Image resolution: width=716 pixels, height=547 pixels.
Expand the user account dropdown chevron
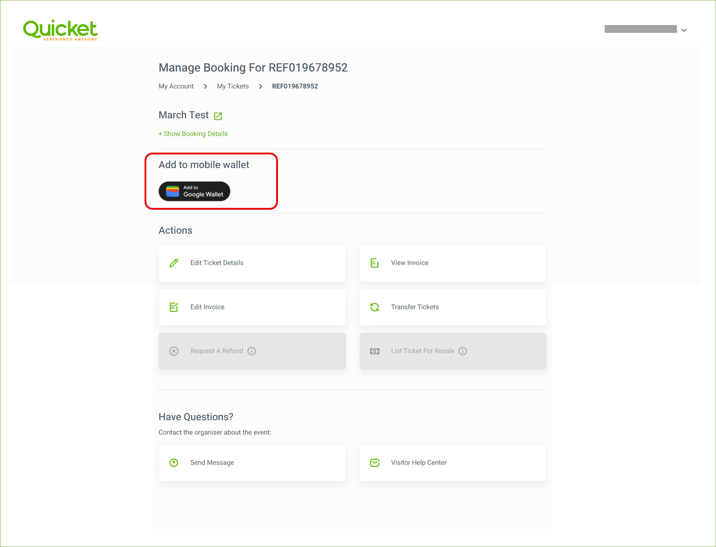[684, 30]
